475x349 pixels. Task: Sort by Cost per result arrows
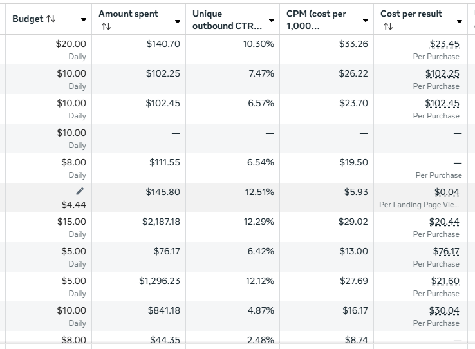(x=387, y=26)
